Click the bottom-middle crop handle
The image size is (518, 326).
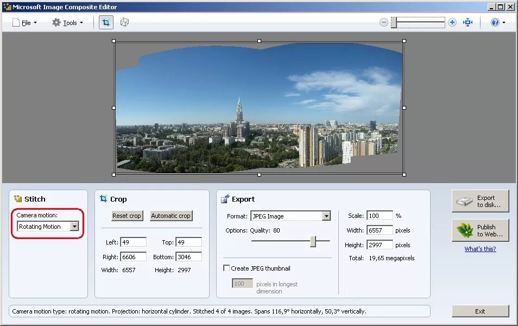[x=260, y=174]
